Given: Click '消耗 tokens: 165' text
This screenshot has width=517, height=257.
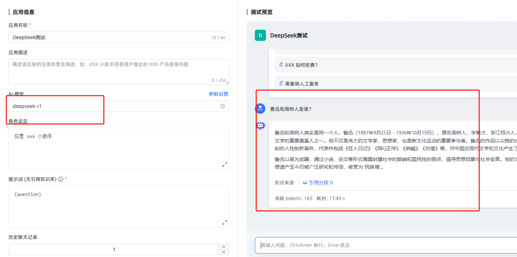Looking at the screenshot, I should point(294,198).
